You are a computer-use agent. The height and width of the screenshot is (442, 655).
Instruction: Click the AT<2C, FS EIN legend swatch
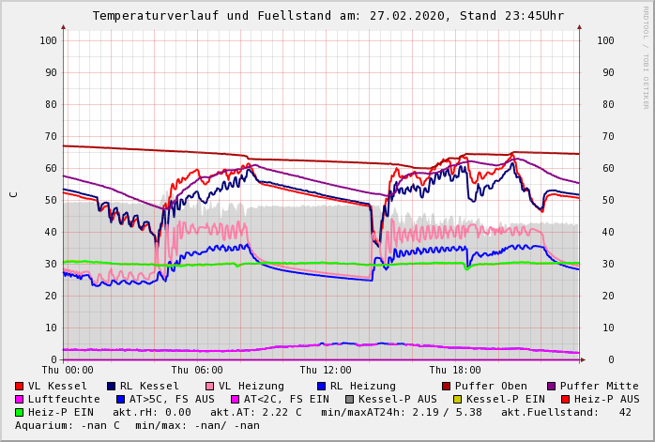(236, 399)
